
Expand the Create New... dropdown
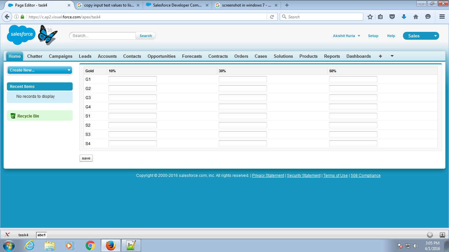click(39, 70)
